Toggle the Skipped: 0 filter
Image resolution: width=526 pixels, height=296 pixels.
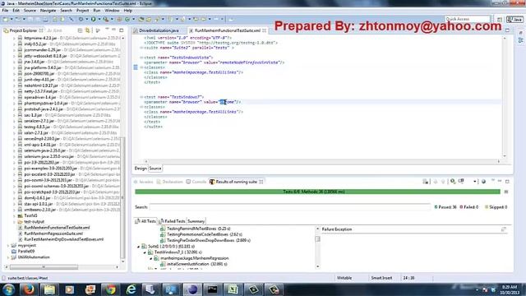coord(496,207)
